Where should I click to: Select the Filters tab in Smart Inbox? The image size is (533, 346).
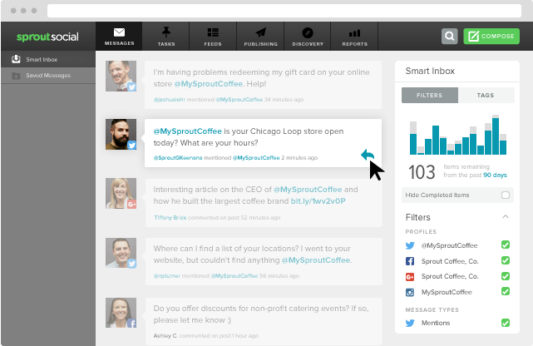tap(430, 95)
